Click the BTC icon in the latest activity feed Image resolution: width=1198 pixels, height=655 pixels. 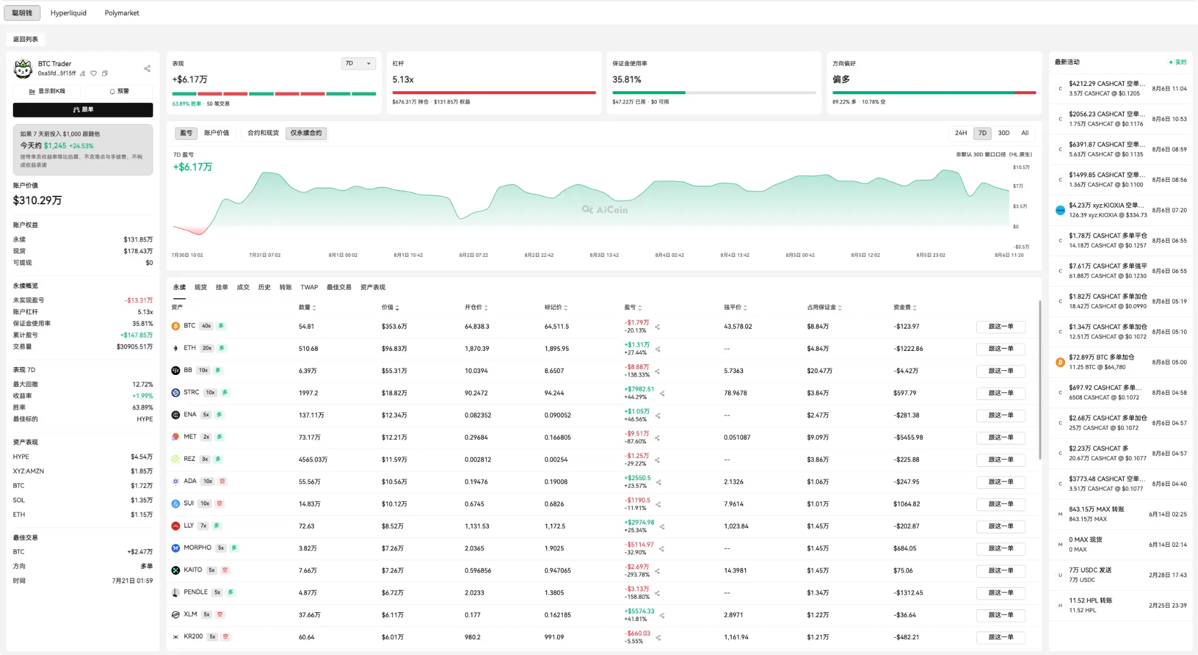pos(1060,363)
